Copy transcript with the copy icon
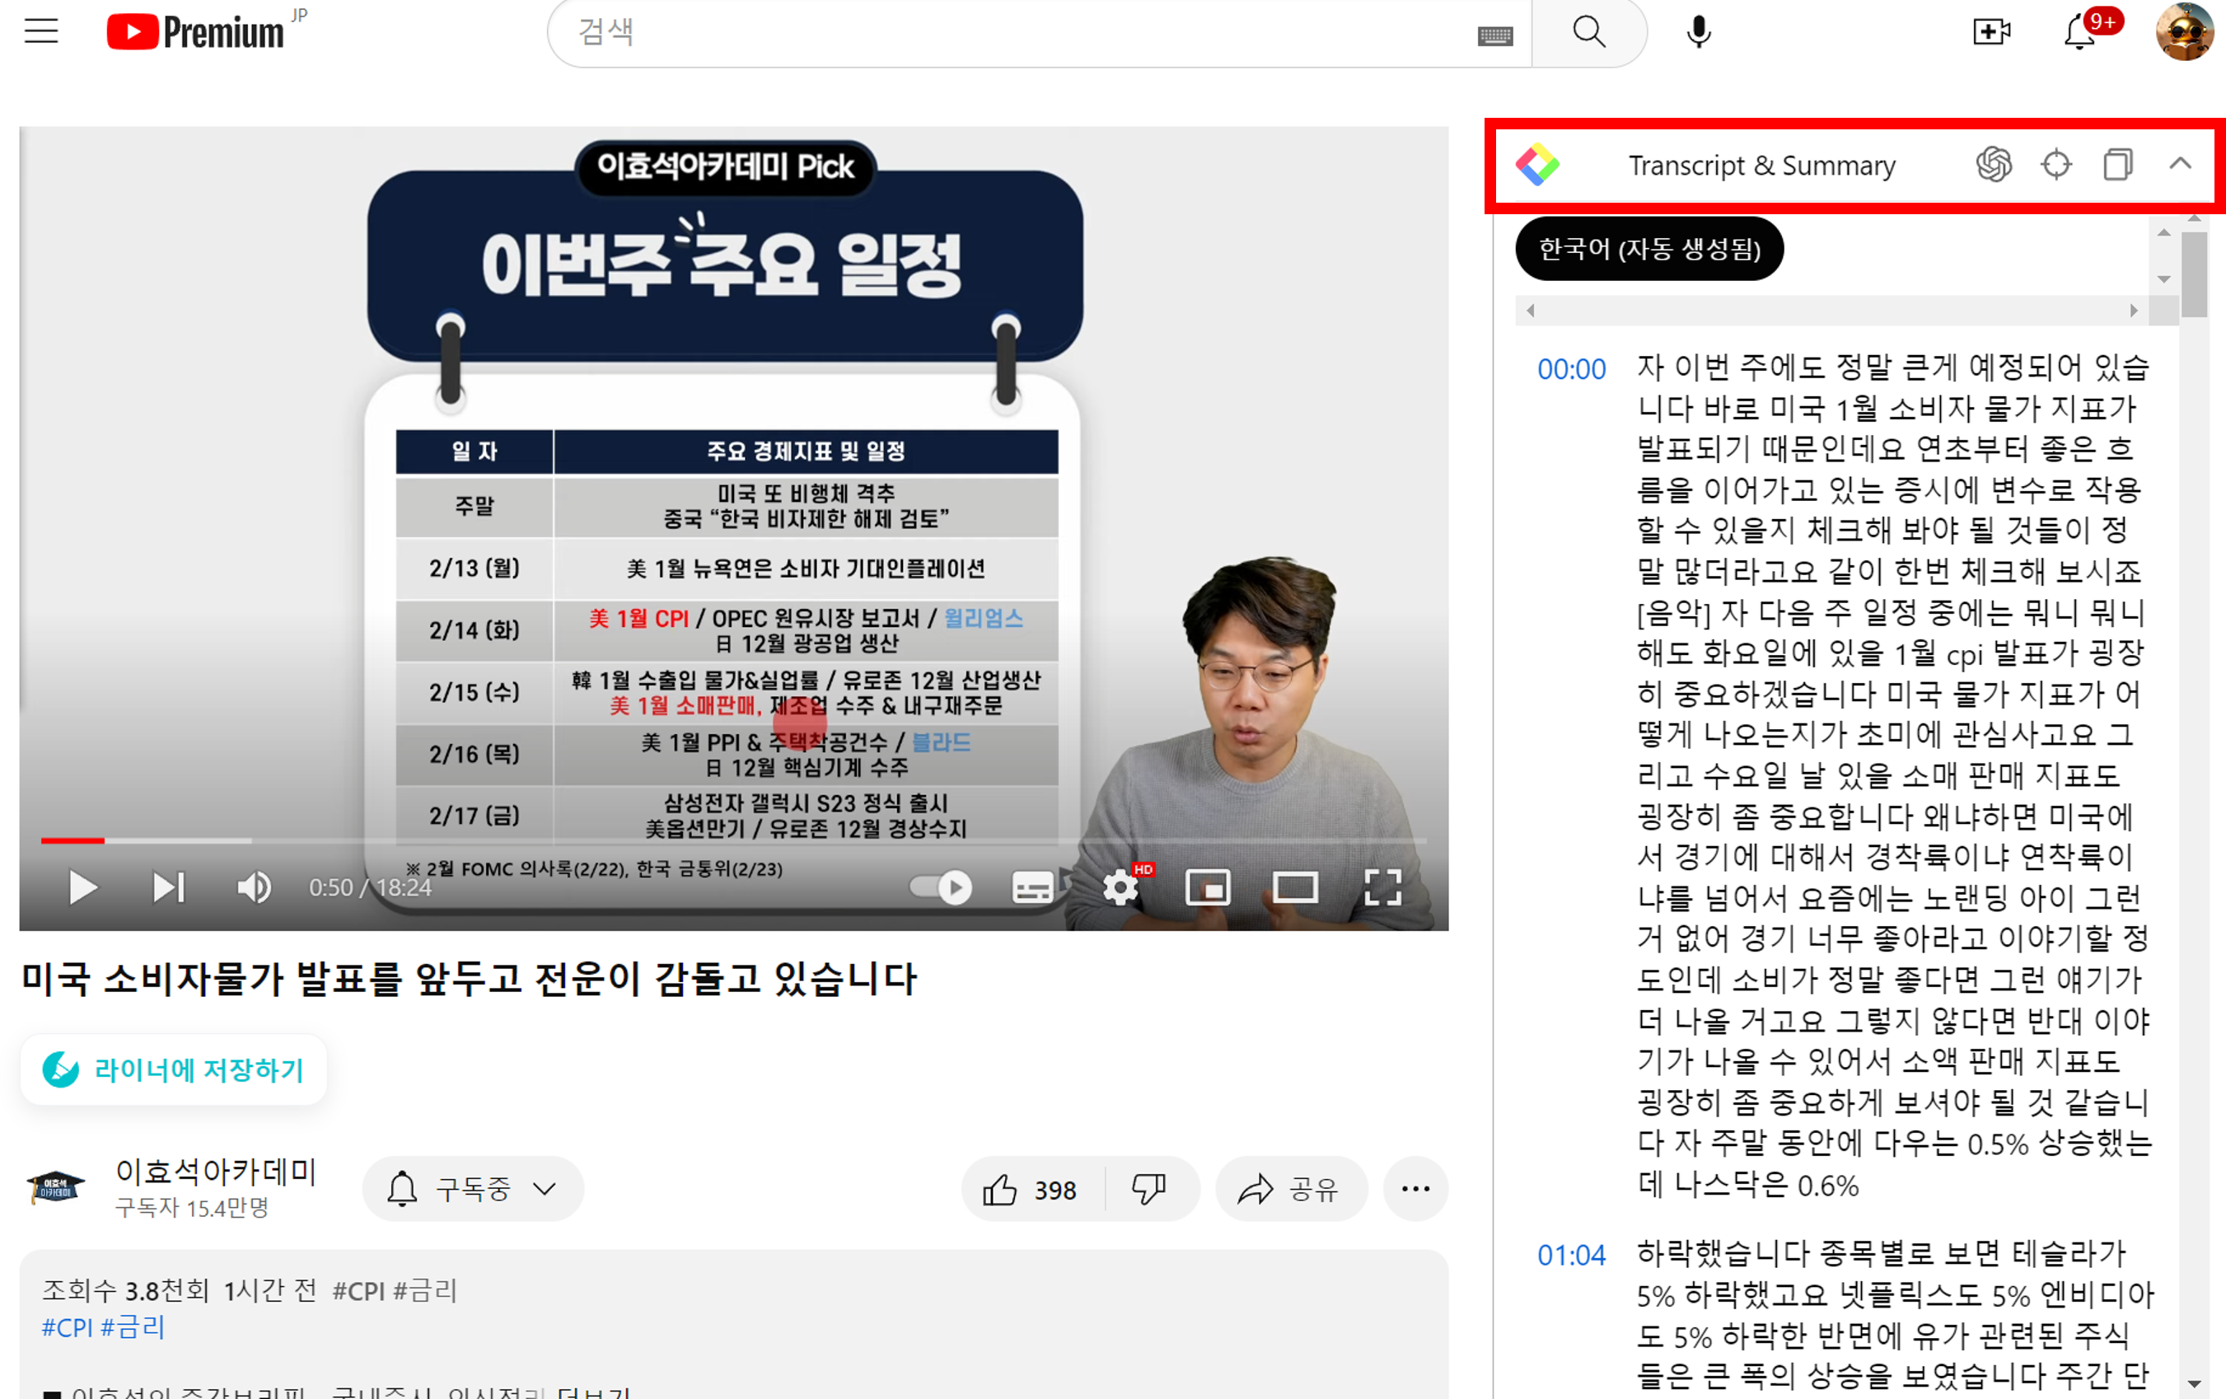The height and width of the screenshot is (1399, 2226). click(x=2117, y=165)
